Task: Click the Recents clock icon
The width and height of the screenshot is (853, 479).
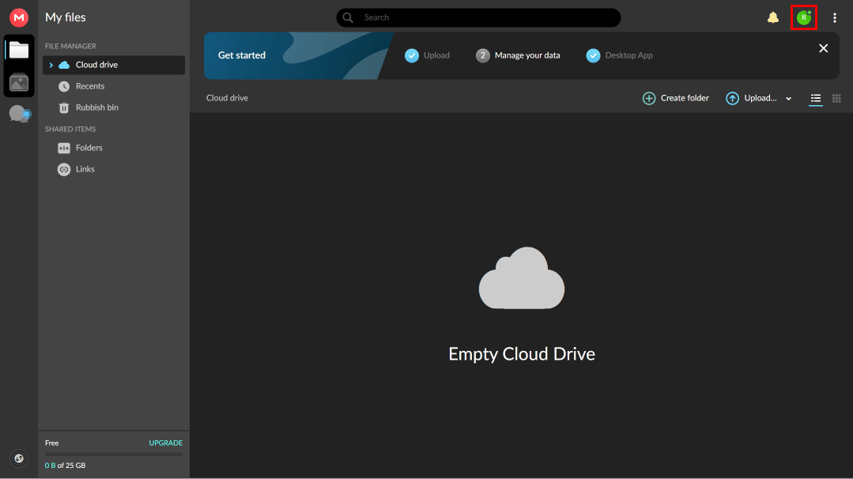Action: tap(64, 86)
